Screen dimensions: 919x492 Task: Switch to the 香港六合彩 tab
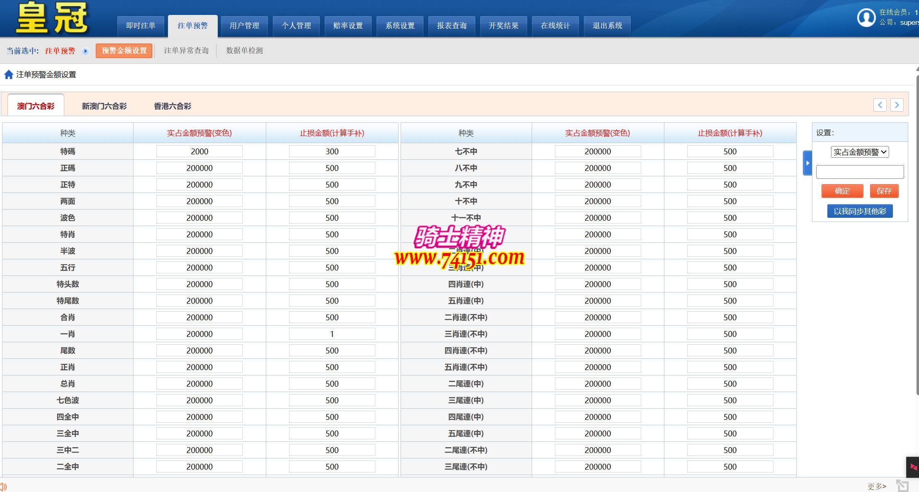(173, 106)
